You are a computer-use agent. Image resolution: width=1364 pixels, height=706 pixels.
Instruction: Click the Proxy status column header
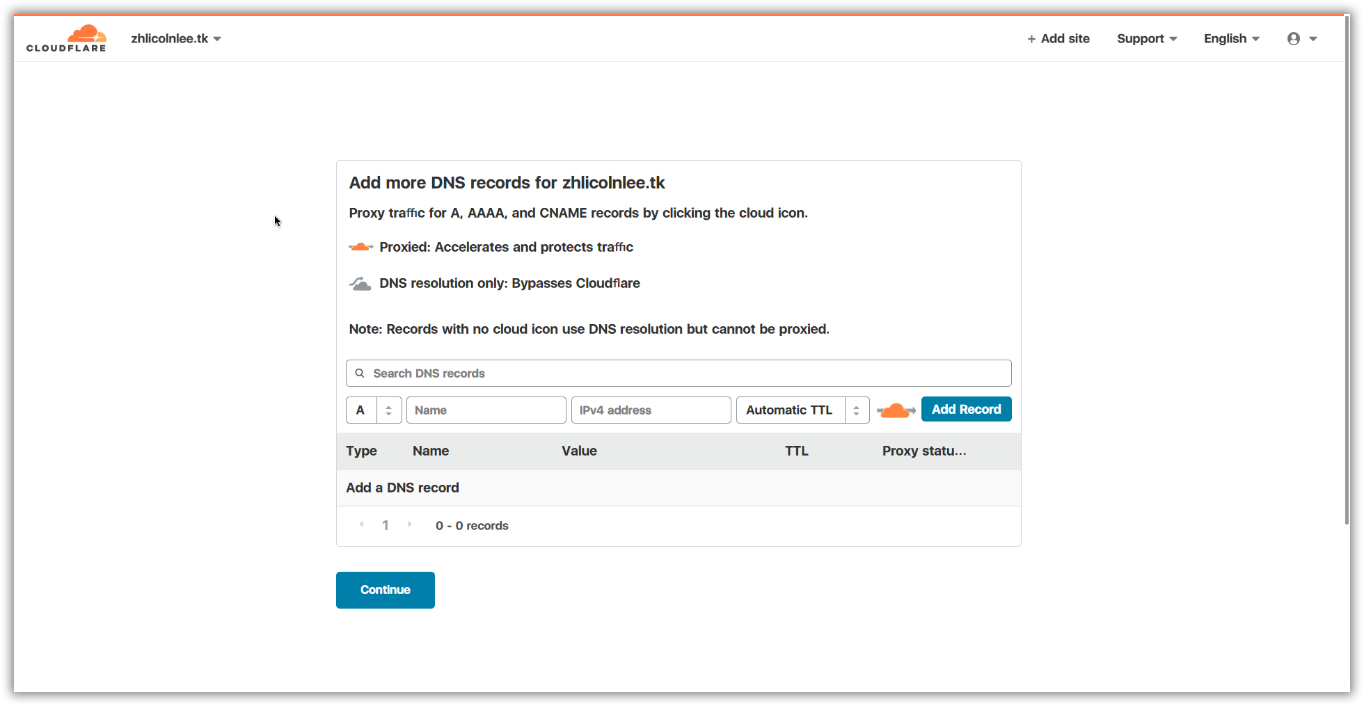[924, 451]
